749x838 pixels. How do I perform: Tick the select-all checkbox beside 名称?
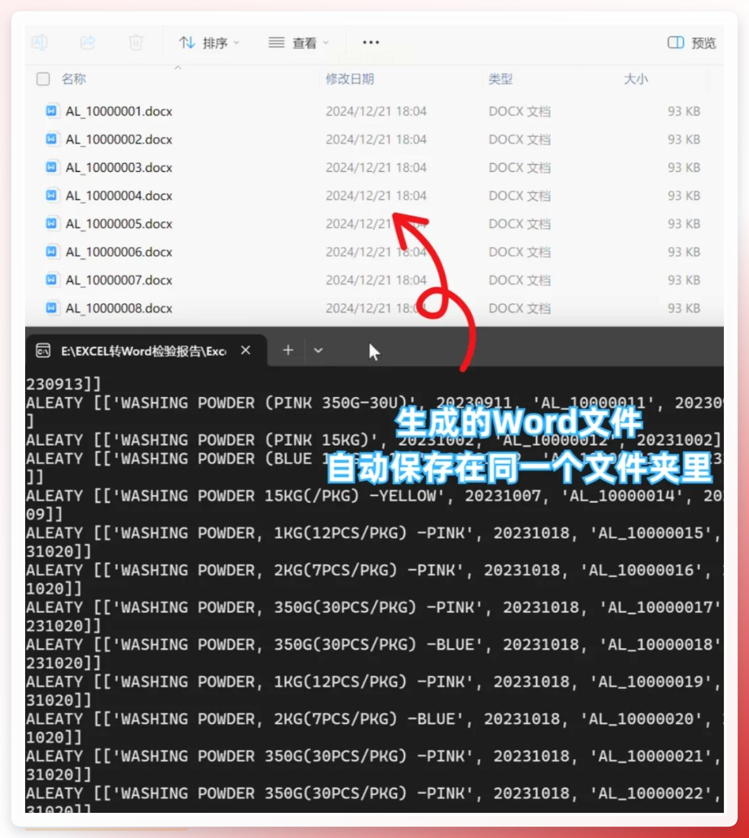click(x=43, y=79)
